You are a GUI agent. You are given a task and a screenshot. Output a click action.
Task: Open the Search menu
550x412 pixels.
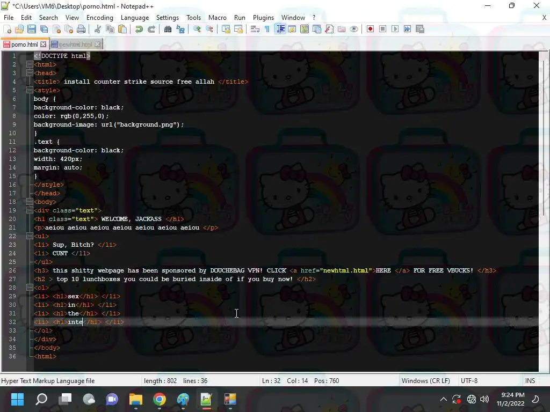[48, 18]
